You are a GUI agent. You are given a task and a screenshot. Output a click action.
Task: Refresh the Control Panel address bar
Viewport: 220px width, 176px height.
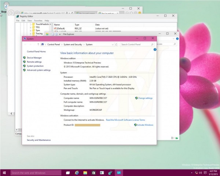[117, 44]
